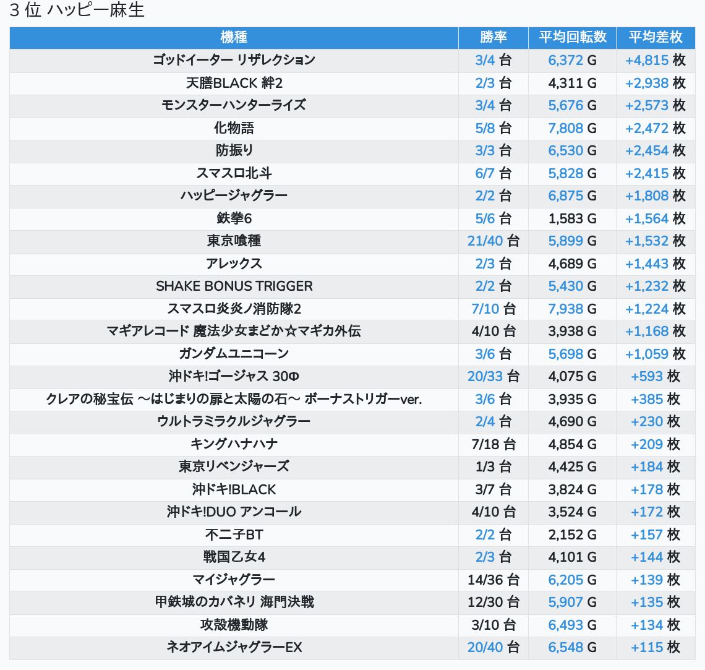
Task: Click the スマスロ北斗 row name
Action: click(x=234, y=173)
